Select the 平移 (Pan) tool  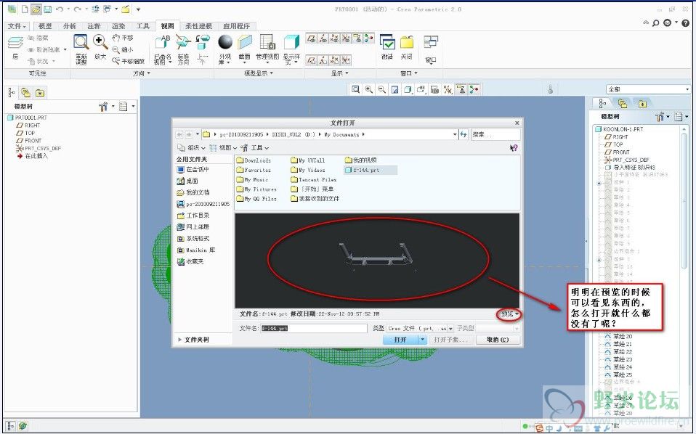123,38
